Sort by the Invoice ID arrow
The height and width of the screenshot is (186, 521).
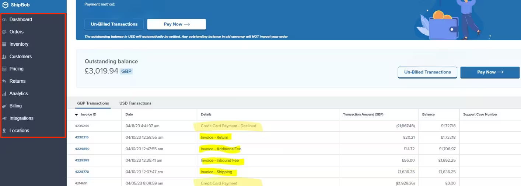tap(77, 115)
